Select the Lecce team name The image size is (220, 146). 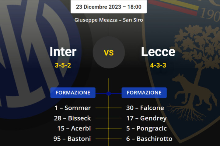[x=158, y=52]
